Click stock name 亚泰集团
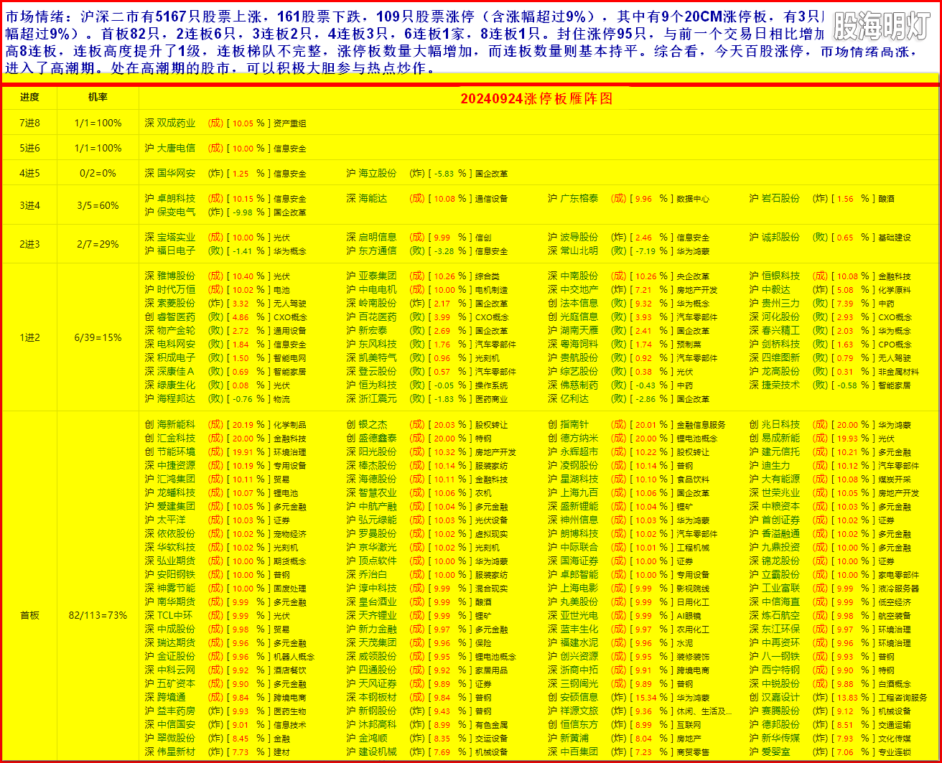 [378, 276]
